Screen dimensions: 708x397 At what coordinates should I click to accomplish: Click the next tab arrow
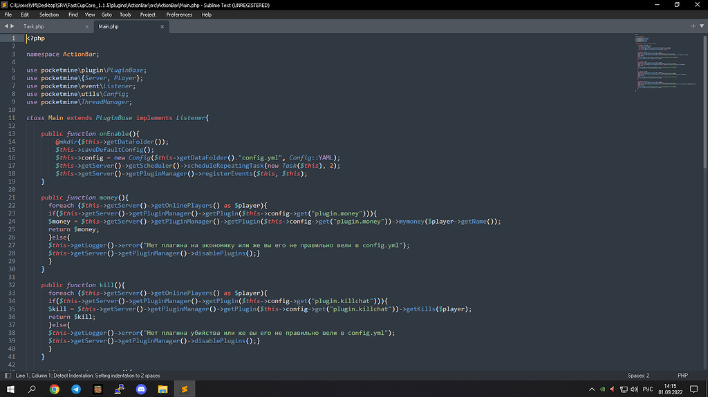12,26
